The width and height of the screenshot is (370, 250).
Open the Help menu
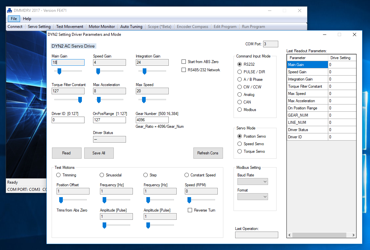pyautogui.click(x=27, y=19)
